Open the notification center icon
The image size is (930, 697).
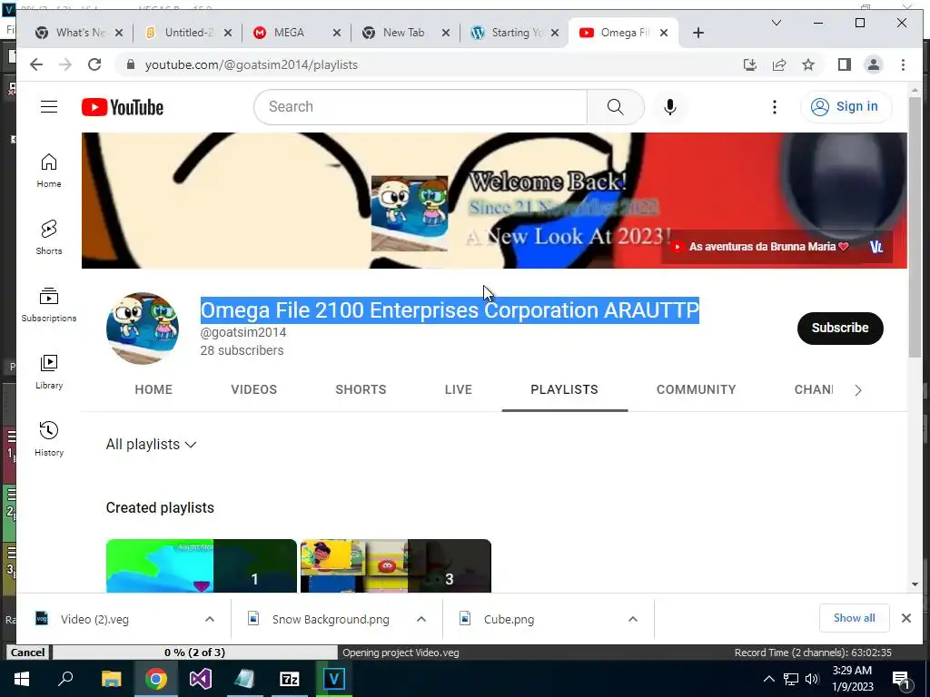point(901,679)
